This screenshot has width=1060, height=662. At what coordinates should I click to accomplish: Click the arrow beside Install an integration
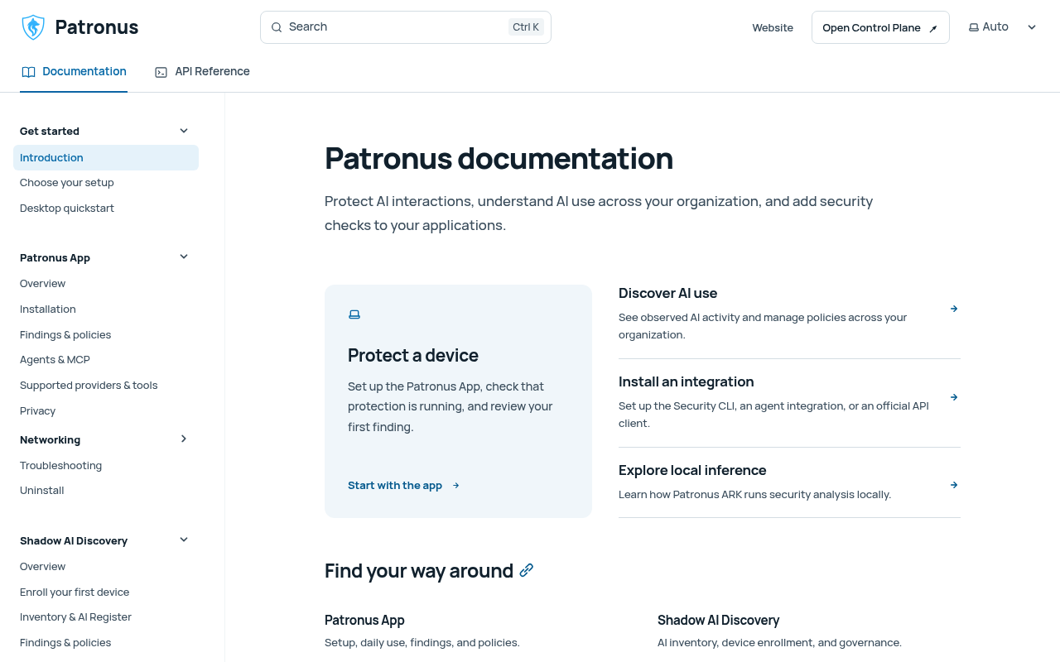tap(954, 397)
